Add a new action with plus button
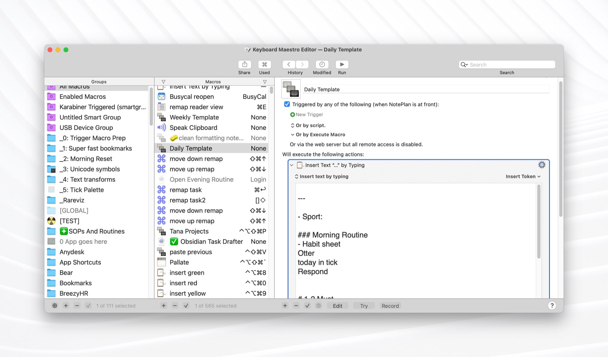The image size is (608, 357). [x=285, y=306]
